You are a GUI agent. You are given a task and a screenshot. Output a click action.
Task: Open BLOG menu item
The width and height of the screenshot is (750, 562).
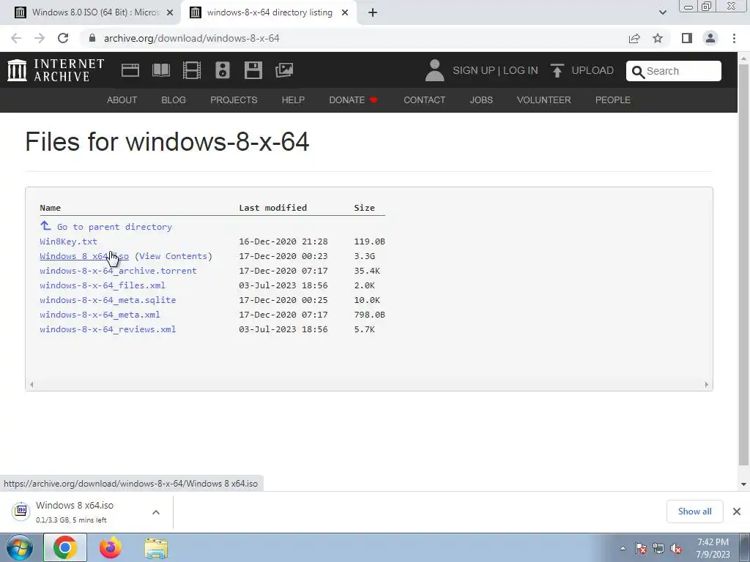coord(174,100)
